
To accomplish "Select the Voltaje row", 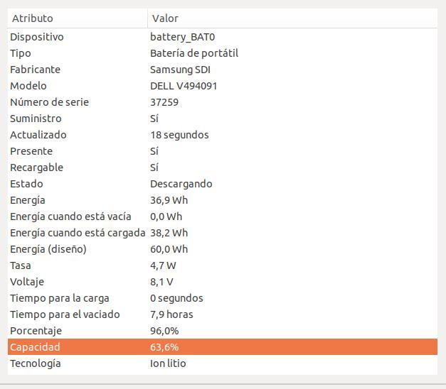I will 223,282.
